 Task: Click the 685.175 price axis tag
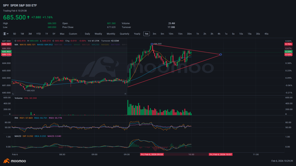[6, 55]
